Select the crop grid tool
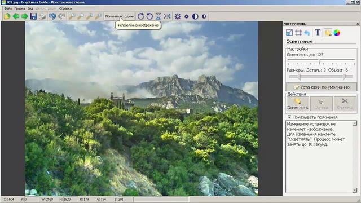The height and width of the screenshot is (203, 361). pos(298,33)
